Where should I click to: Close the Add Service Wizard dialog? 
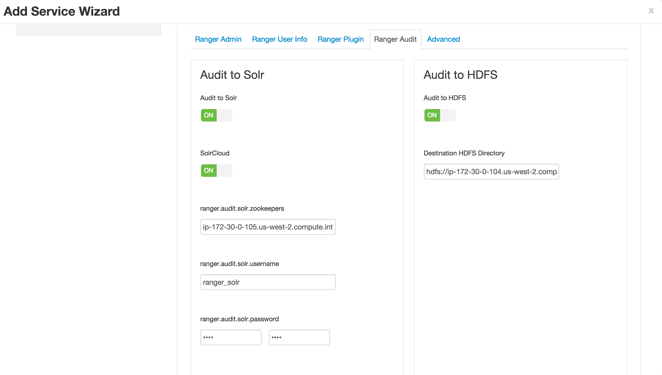pyautogui.click(x=651, y=11)
